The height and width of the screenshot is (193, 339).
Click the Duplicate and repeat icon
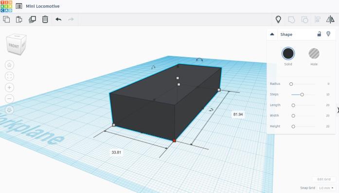[32, 19]
